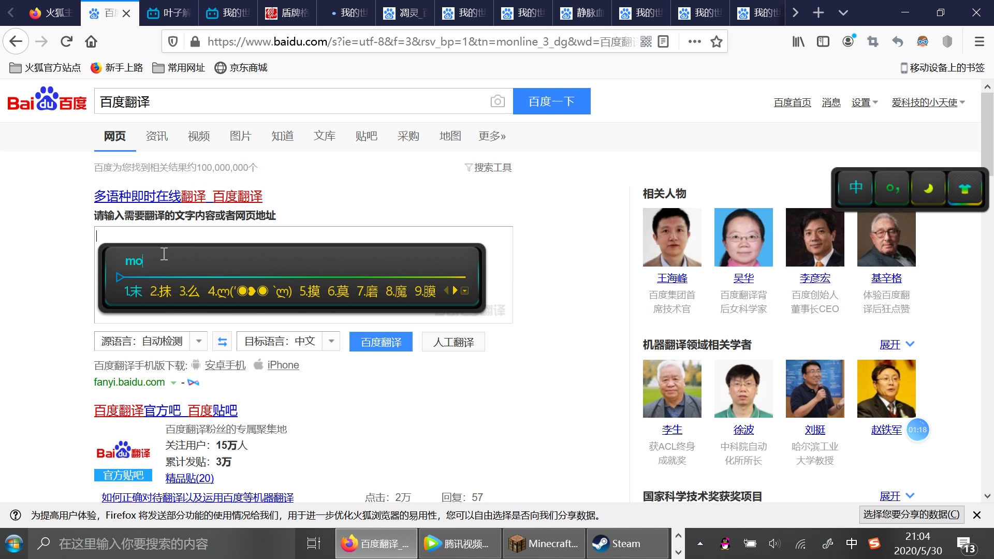Switch to 资讯 search tab
This screenshot has width=994, height=559.
[157, 136]
